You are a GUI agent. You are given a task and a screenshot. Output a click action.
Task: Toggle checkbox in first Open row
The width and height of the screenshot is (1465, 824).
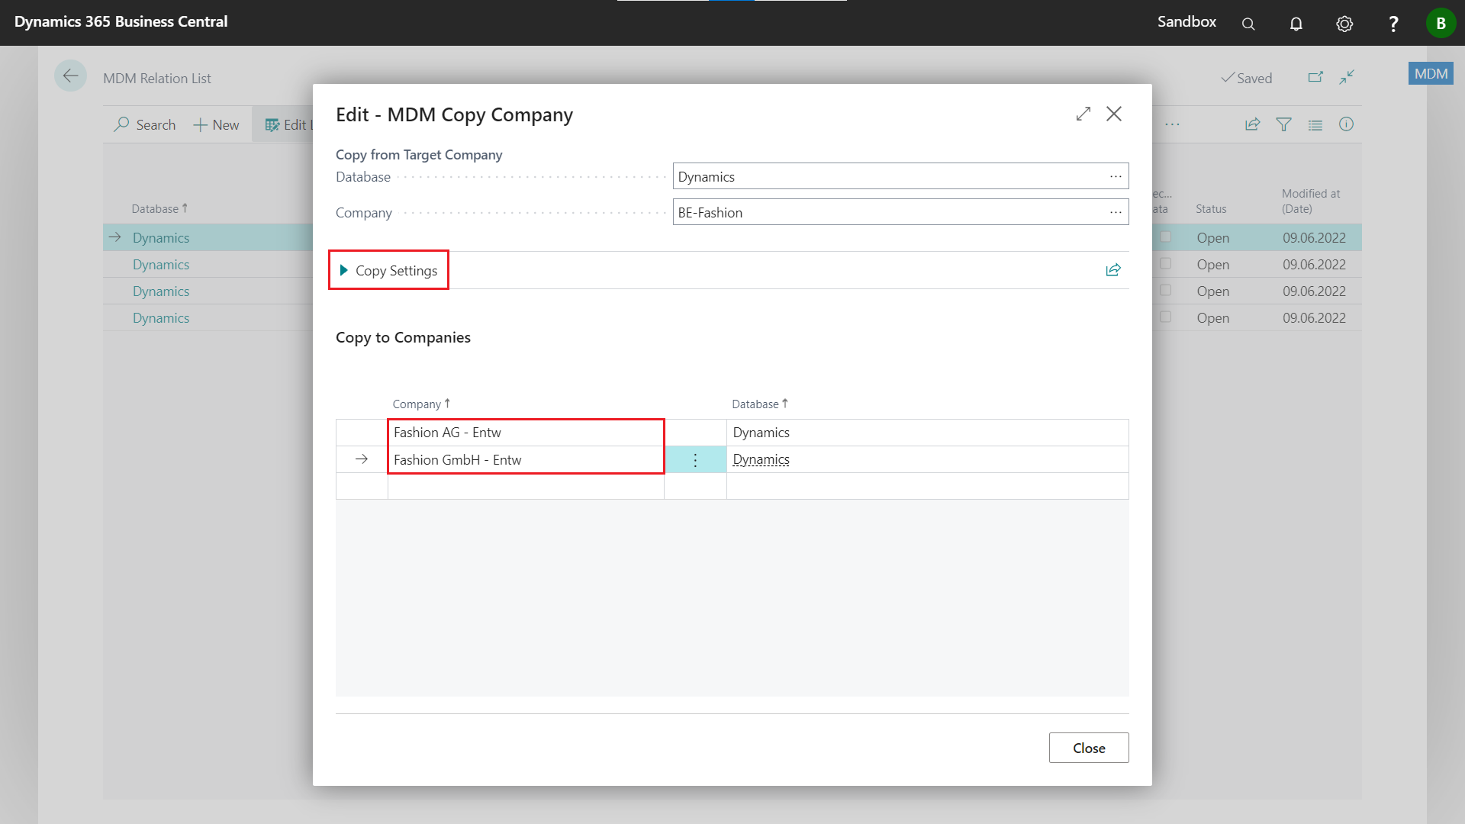(1165, 237)
